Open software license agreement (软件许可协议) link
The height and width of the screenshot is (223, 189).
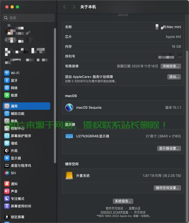click(115, 208)
